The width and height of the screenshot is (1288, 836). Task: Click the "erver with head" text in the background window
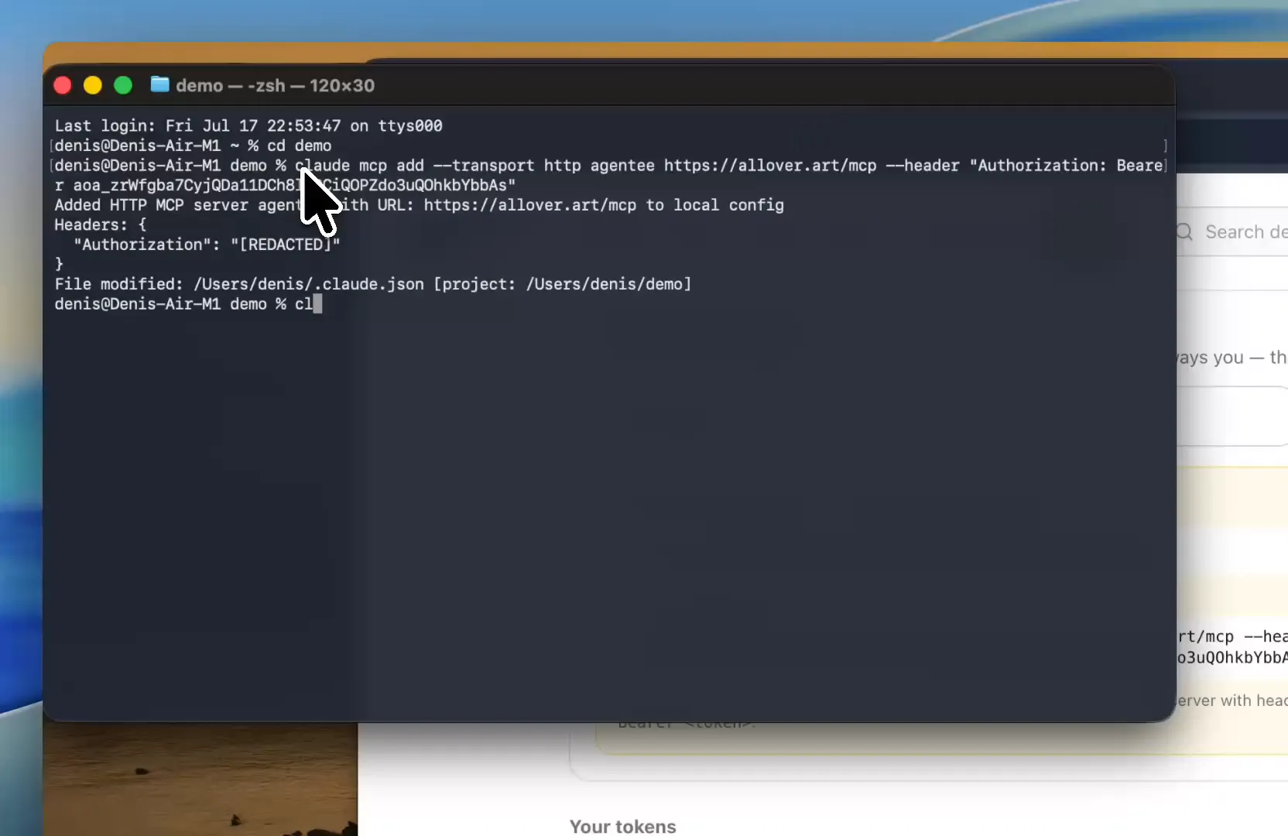1232,701
